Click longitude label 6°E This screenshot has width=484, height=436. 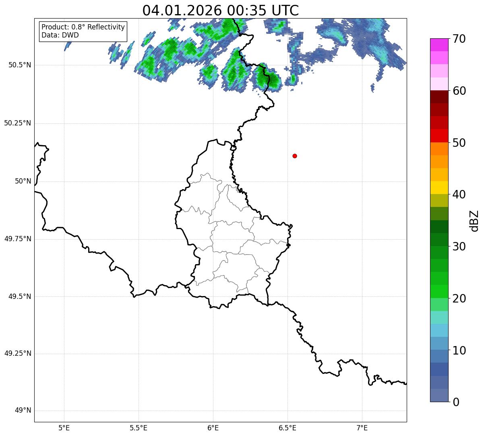(x=213, y=428)
